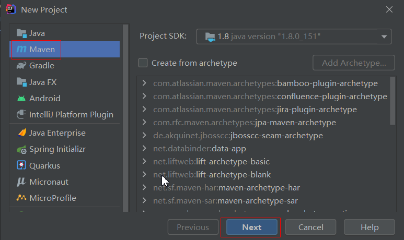Expand the maven-archetype-har entry

(144, 187)
